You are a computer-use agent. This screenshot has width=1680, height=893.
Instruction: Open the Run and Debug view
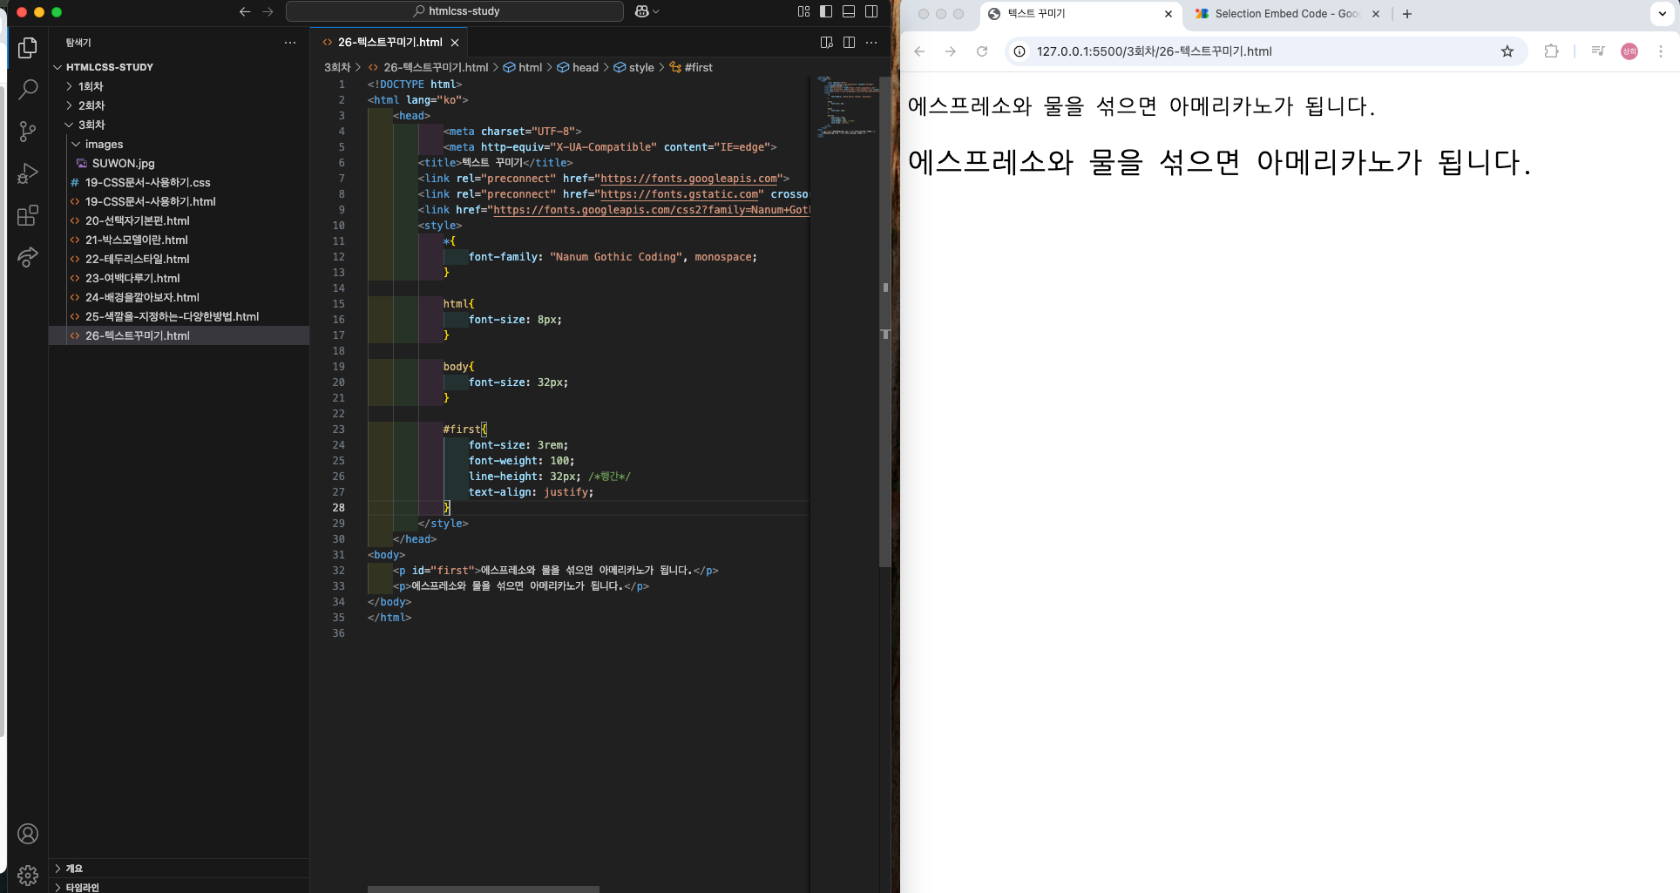[28, 173]
